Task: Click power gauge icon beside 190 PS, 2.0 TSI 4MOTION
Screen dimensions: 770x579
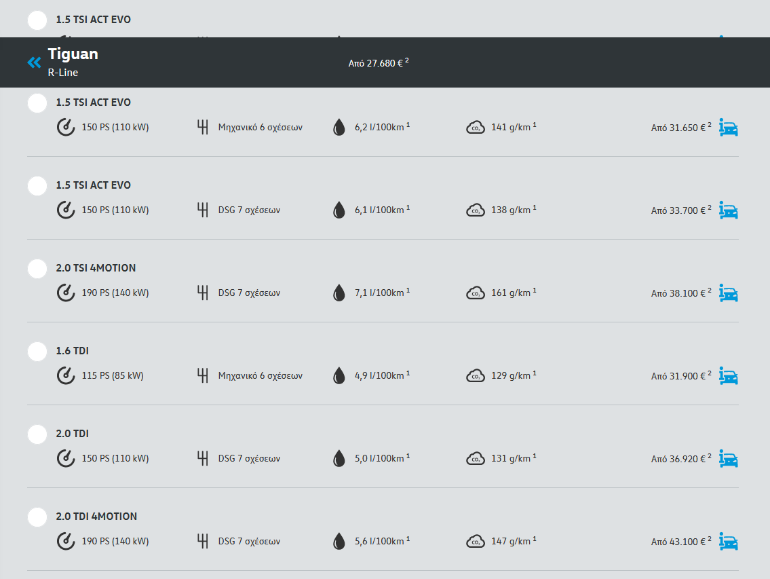Action: coord(66,293)
